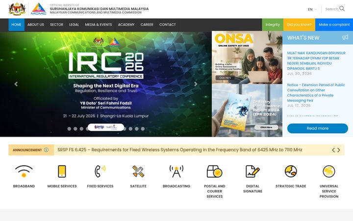Open the Extension Period of Public Consultation notice

pos(316,93)
